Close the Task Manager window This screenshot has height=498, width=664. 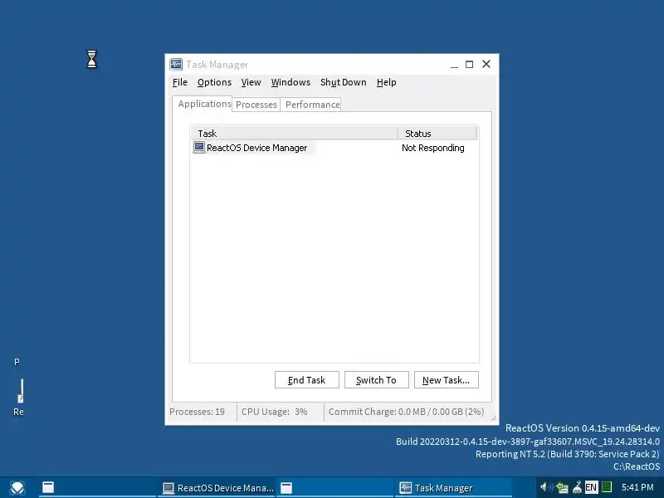486,64
